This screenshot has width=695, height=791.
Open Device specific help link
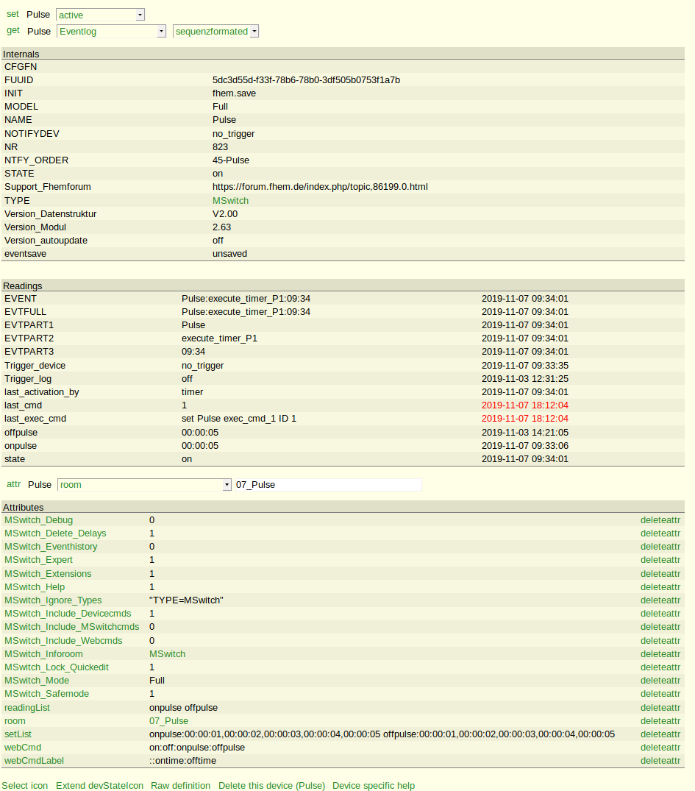373,785
